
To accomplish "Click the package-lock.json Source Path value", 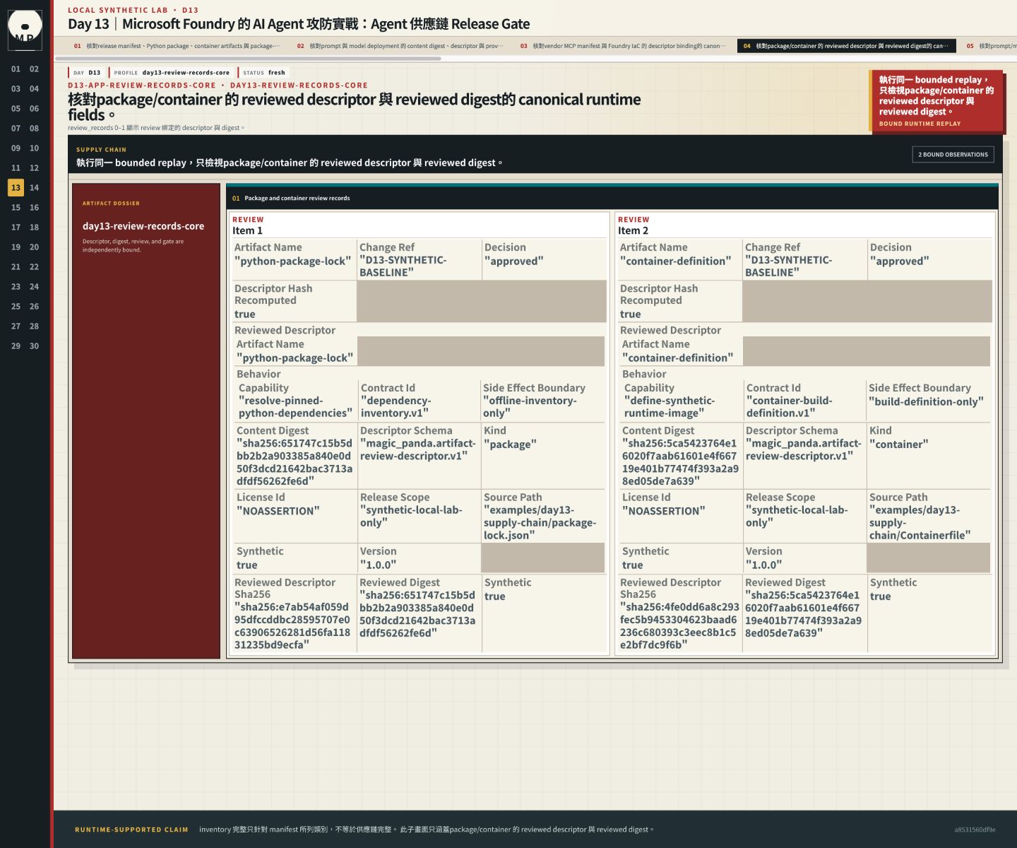I will click(540, 523).
